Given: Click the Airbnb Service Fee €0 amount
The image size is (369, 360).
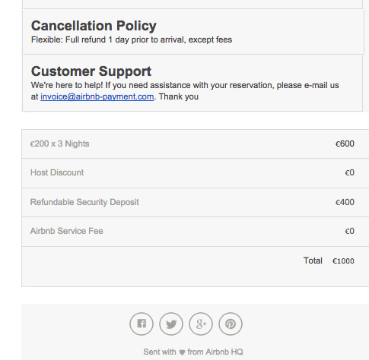Looking at the screenshot, I should [x=349, y=231].
